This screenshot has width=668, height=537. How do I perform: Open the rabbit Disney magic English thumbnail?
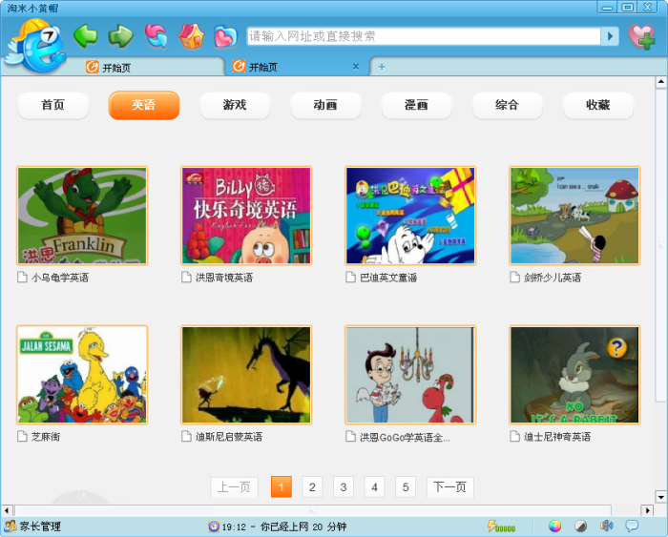[x=574, y=375]
